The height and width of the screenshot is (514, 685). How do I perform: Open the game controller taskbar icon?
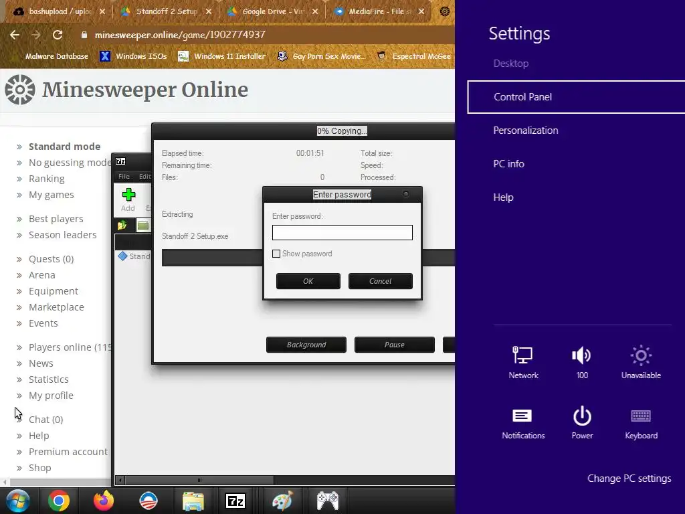point(328,501)
